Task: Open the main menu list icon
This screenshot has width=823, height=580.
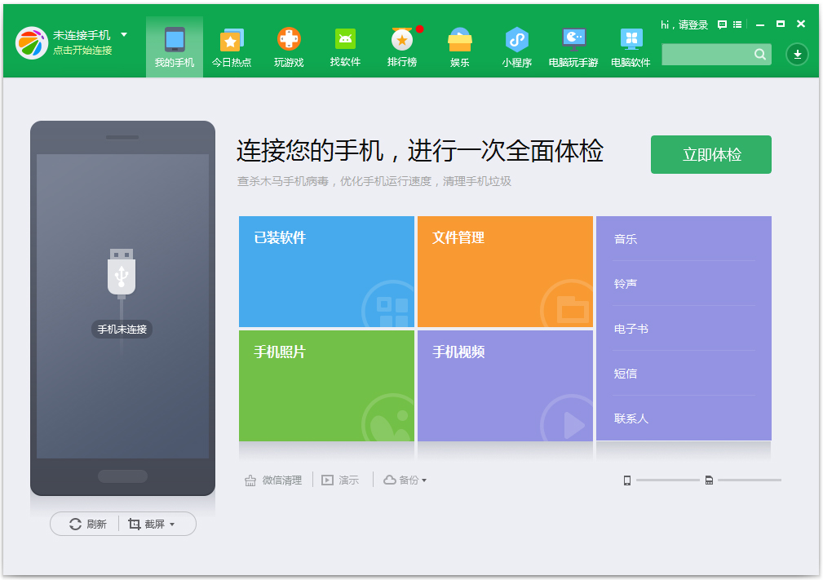Action: point(739,24)
